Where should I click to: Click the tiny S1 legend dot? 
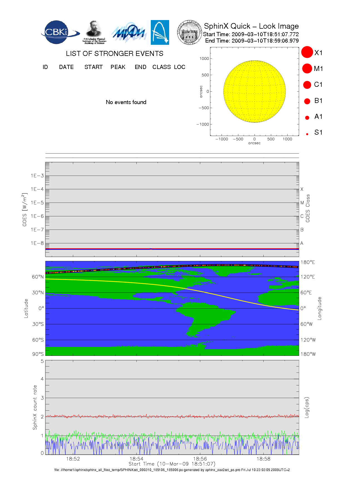(307, 134)
